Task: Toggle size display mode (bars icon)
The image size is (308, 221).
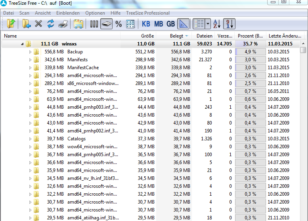Action: point(94,24)
